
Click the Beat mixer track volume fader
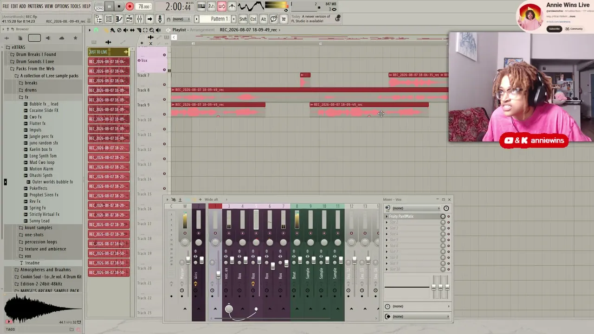[300, 260]
